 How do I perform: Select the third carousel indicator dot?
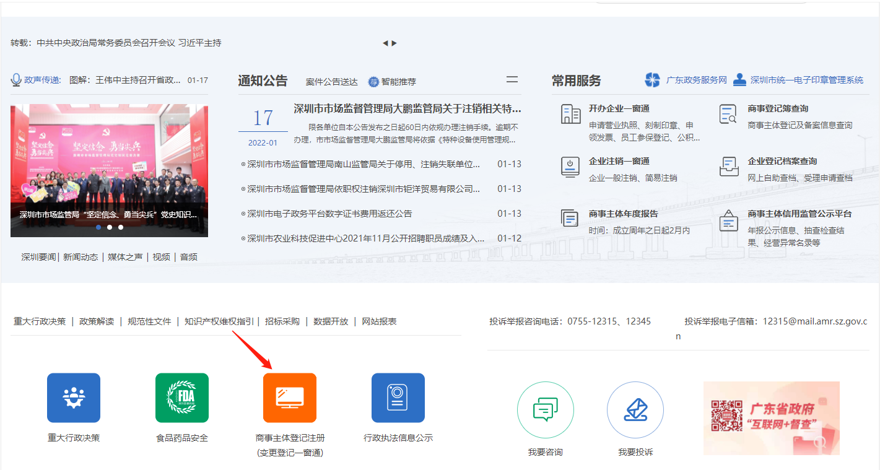[x=120, y=227]
